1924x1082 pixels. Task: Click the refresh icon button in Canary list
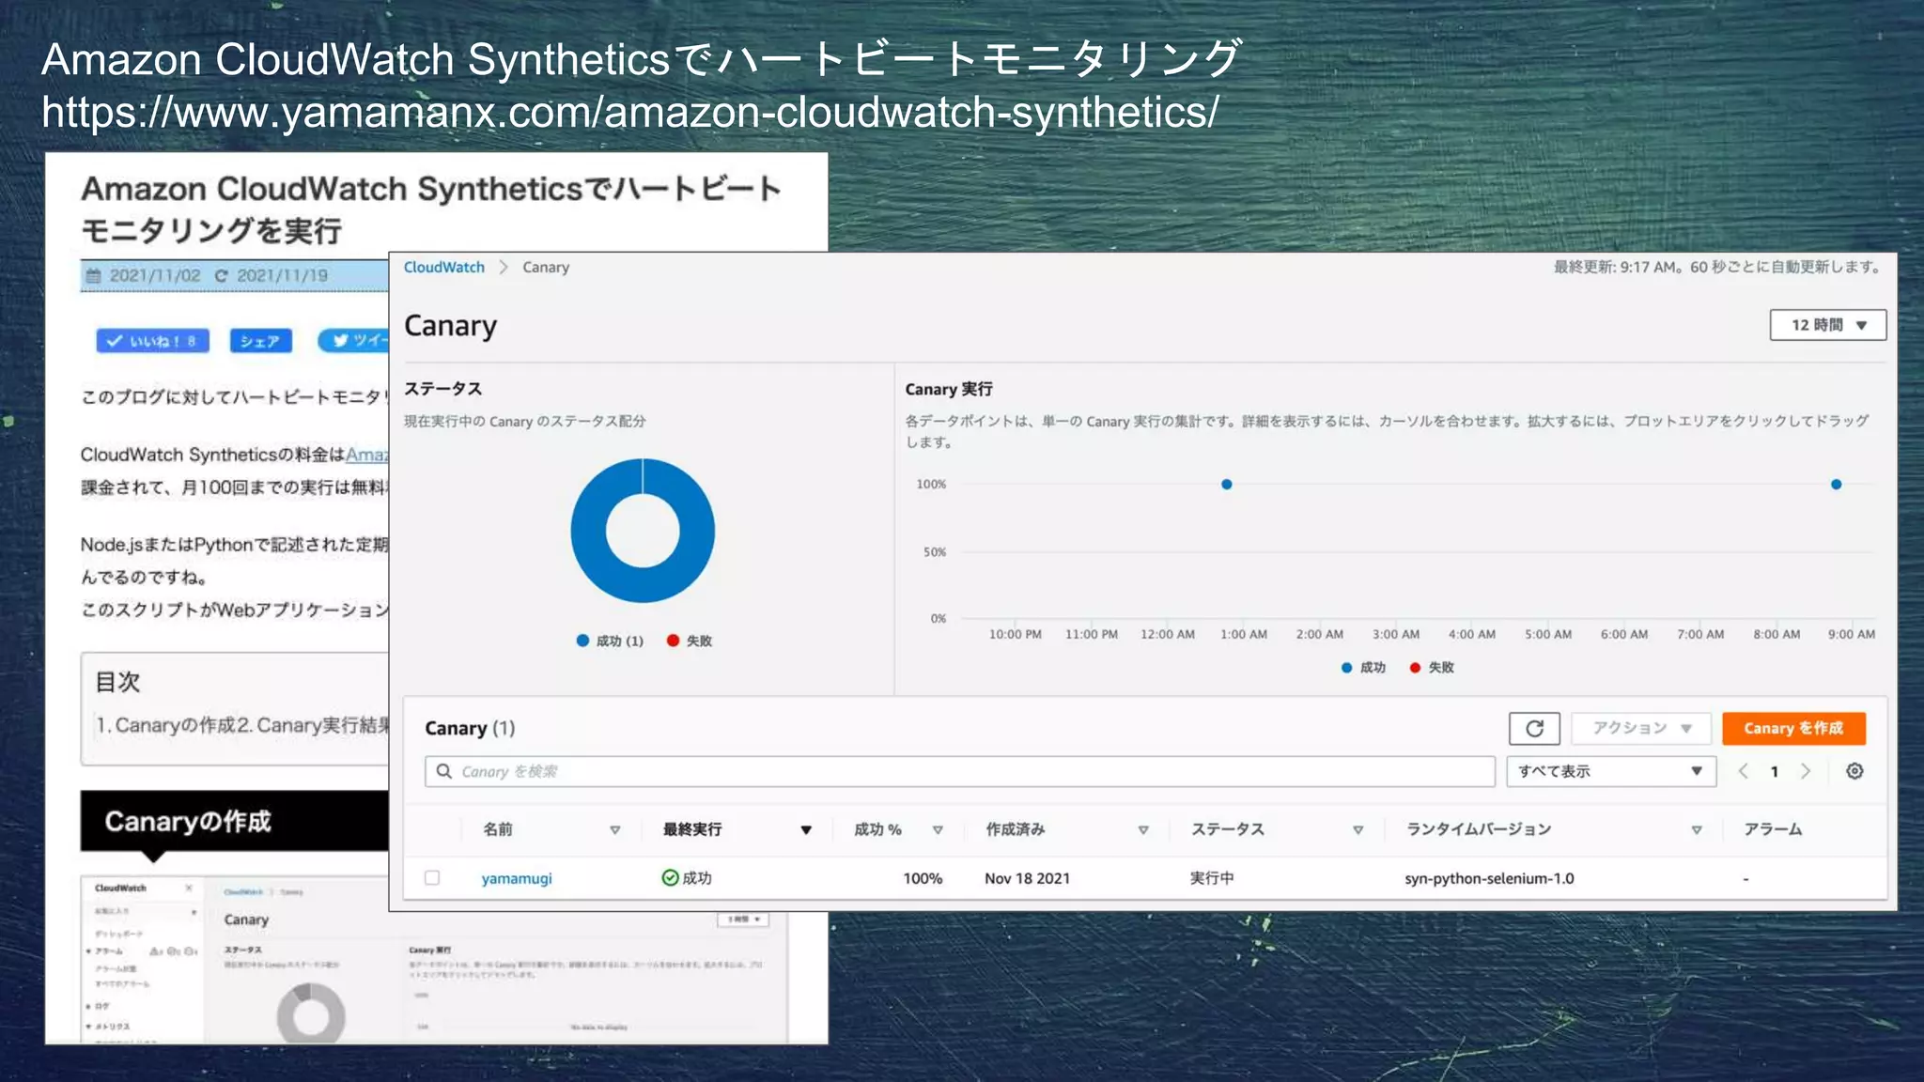[x=1534, y=728]
